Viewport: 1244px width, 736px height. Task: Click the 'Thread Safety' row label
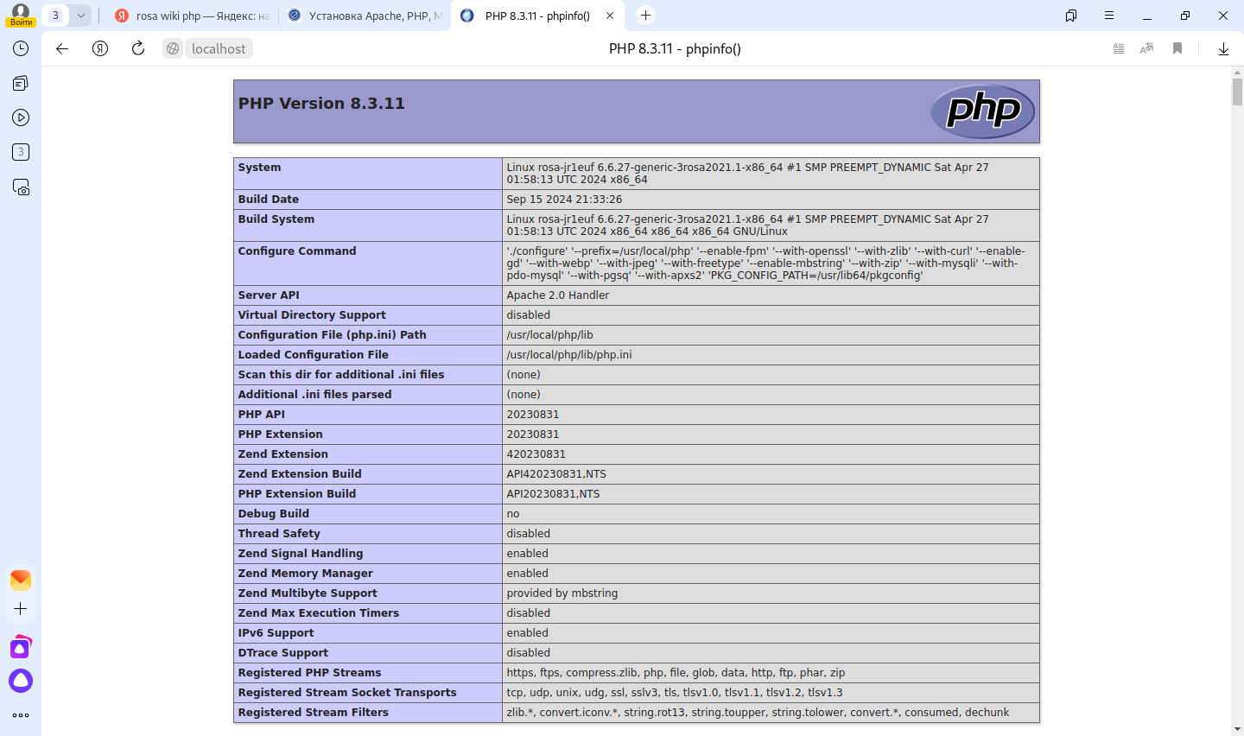tap(279, 534)
